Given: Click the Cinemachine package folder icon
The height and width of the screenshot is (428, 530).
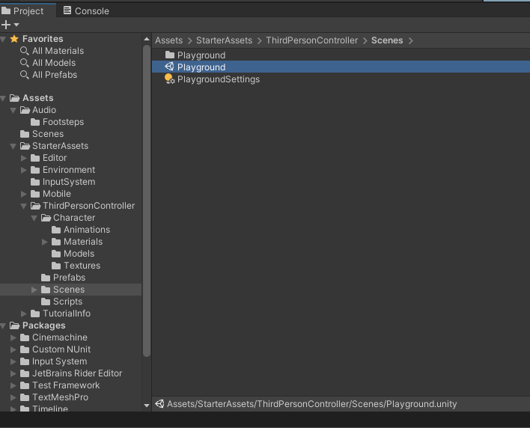Looking at the screenshot, I should point(25,337).
